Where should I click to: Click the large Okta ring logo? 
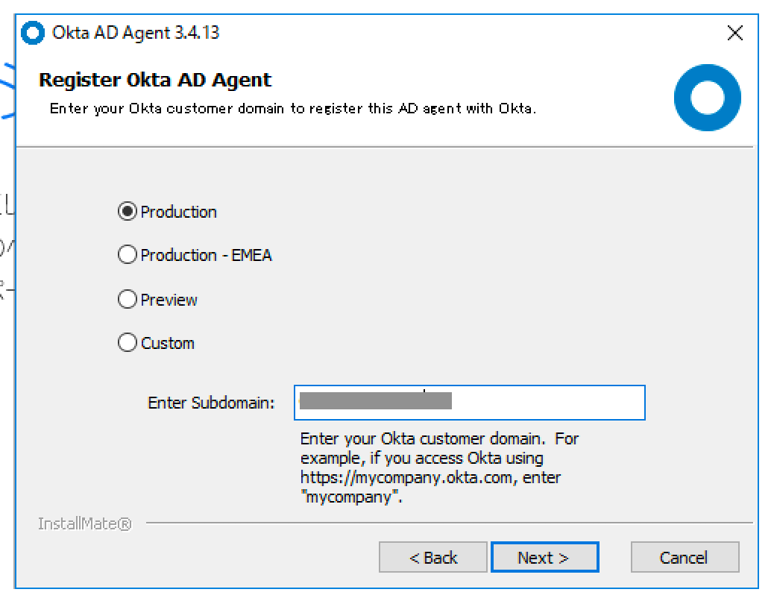707,97
